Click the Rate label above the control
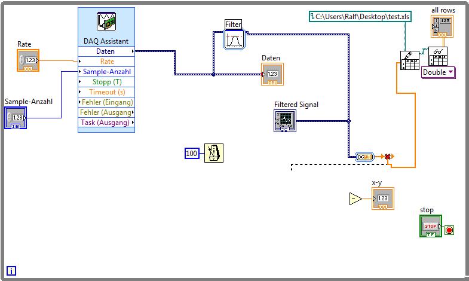 [24, 44]
